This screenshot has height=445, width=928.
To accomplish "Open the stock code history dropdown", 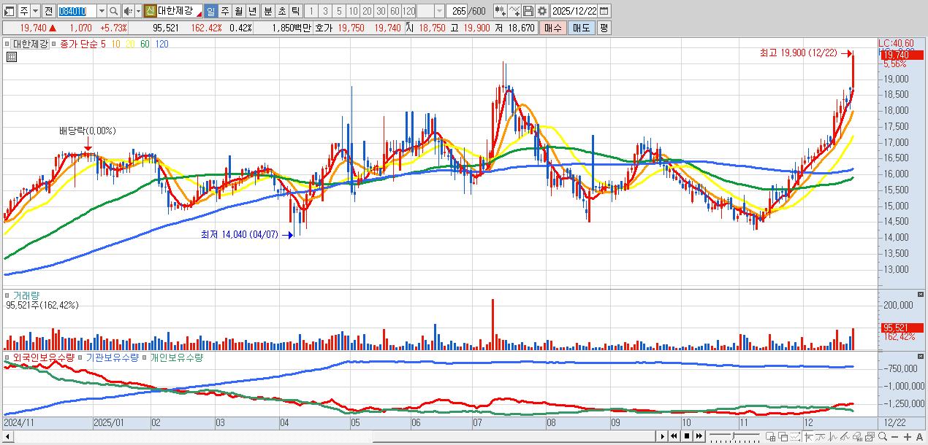I will pos(102,11).
